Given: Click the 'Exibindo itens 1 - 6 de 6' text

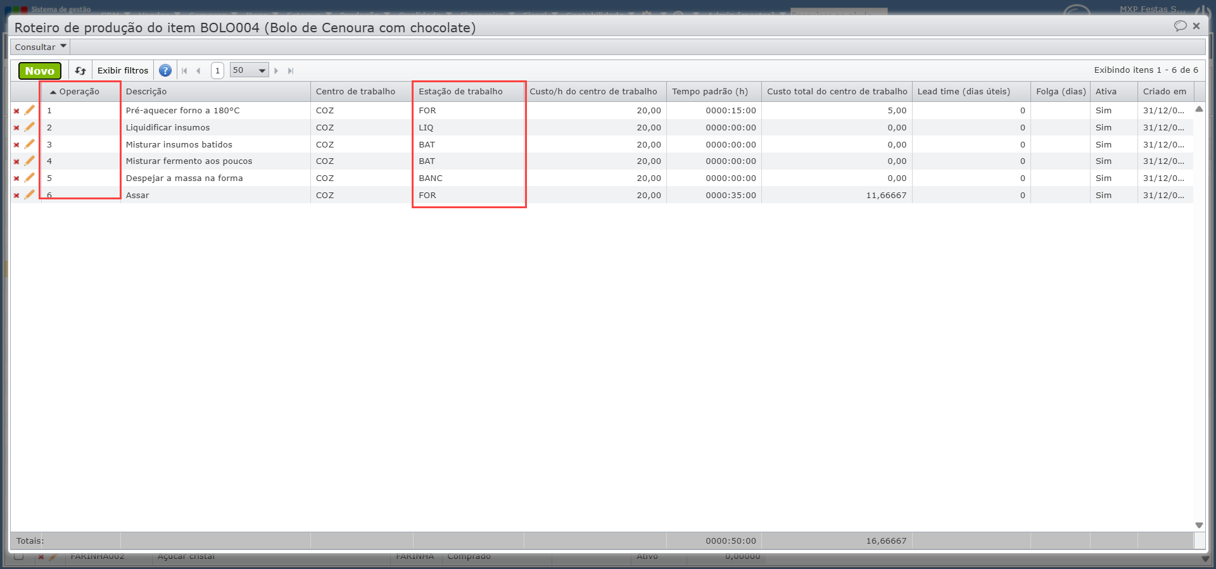Looking at the screenshot, I should coord(1146,70).
